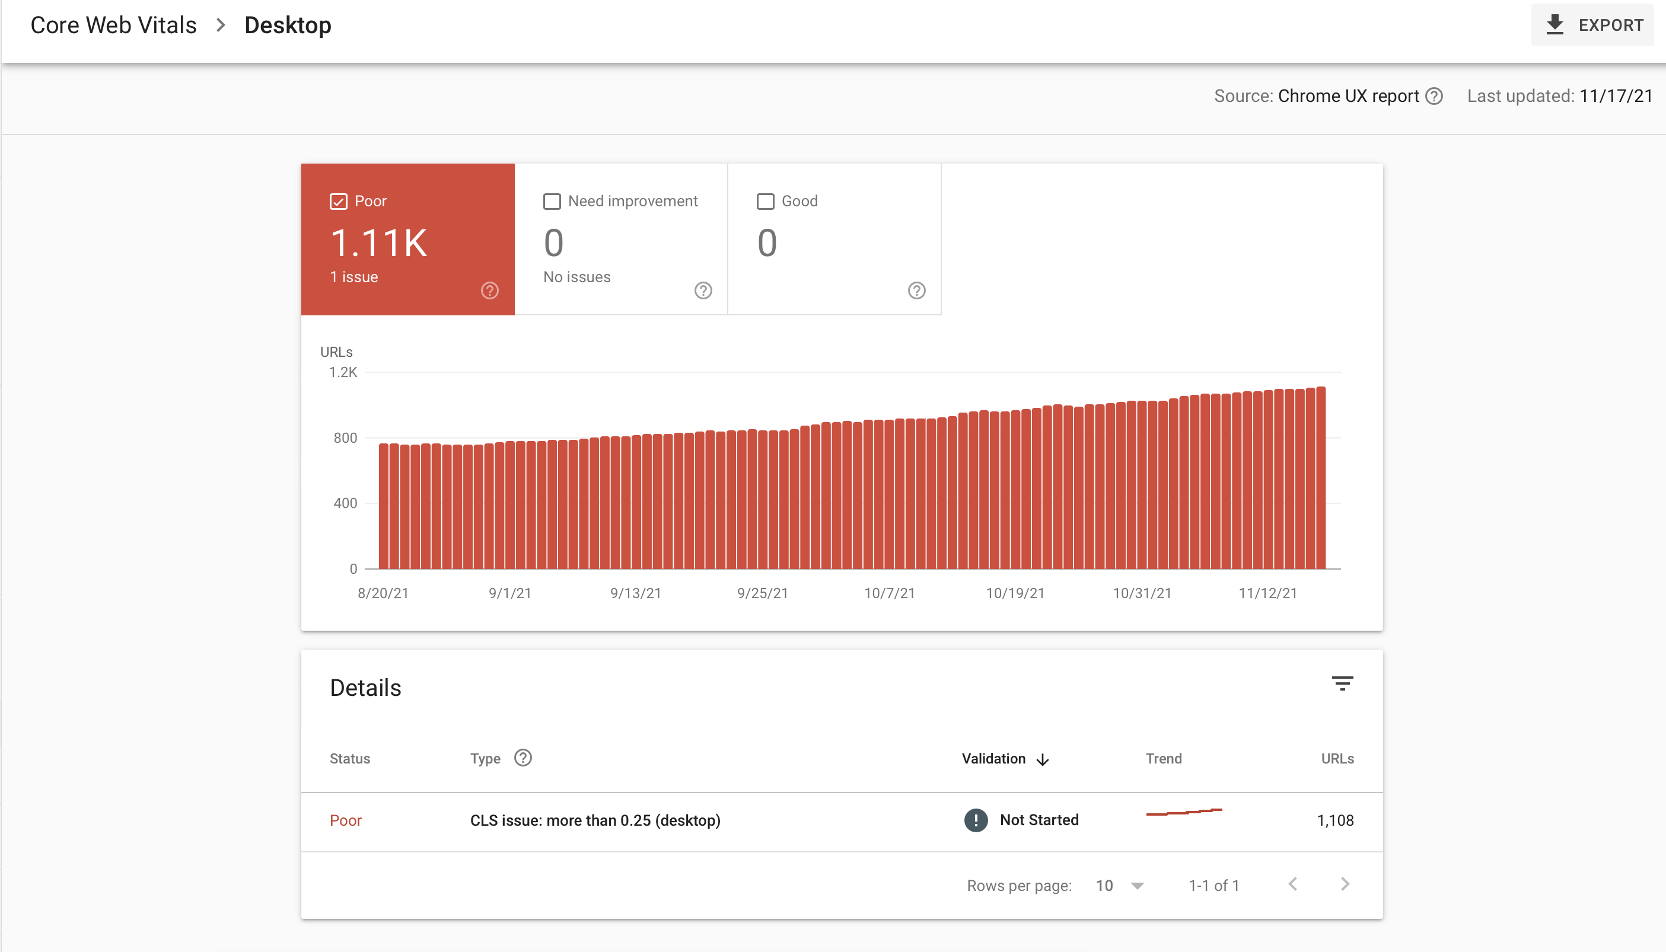Uncheck the Poor checkbox
Image resolution: width=1666 pixels, height=952 pixels.
(338, 202)
